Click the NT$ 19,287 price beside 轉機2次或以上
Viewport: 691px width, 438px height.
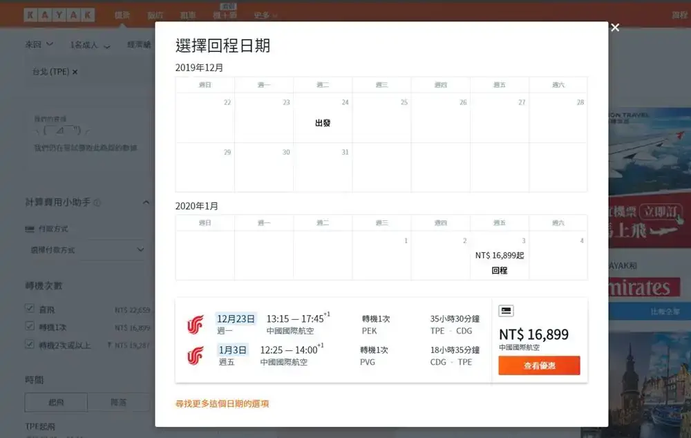tap(132, 345)
